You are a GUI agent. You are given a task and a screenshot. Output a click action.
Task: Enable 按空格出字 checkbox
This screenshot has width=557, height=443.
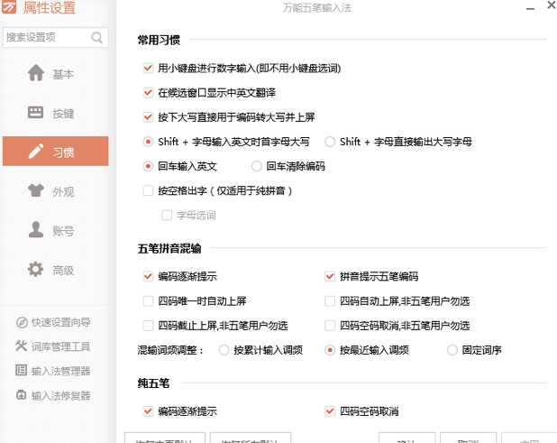tap(148, 190)
